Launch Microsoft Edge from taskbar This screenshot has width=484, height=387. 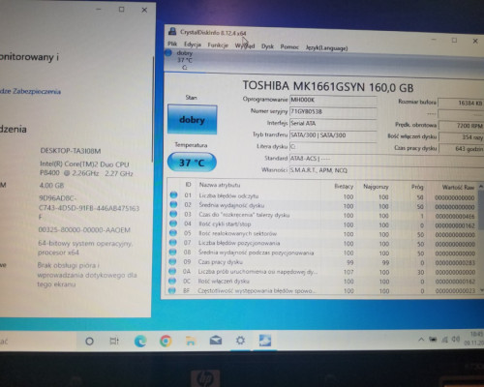pyautogui.click(x=140, y=341)
